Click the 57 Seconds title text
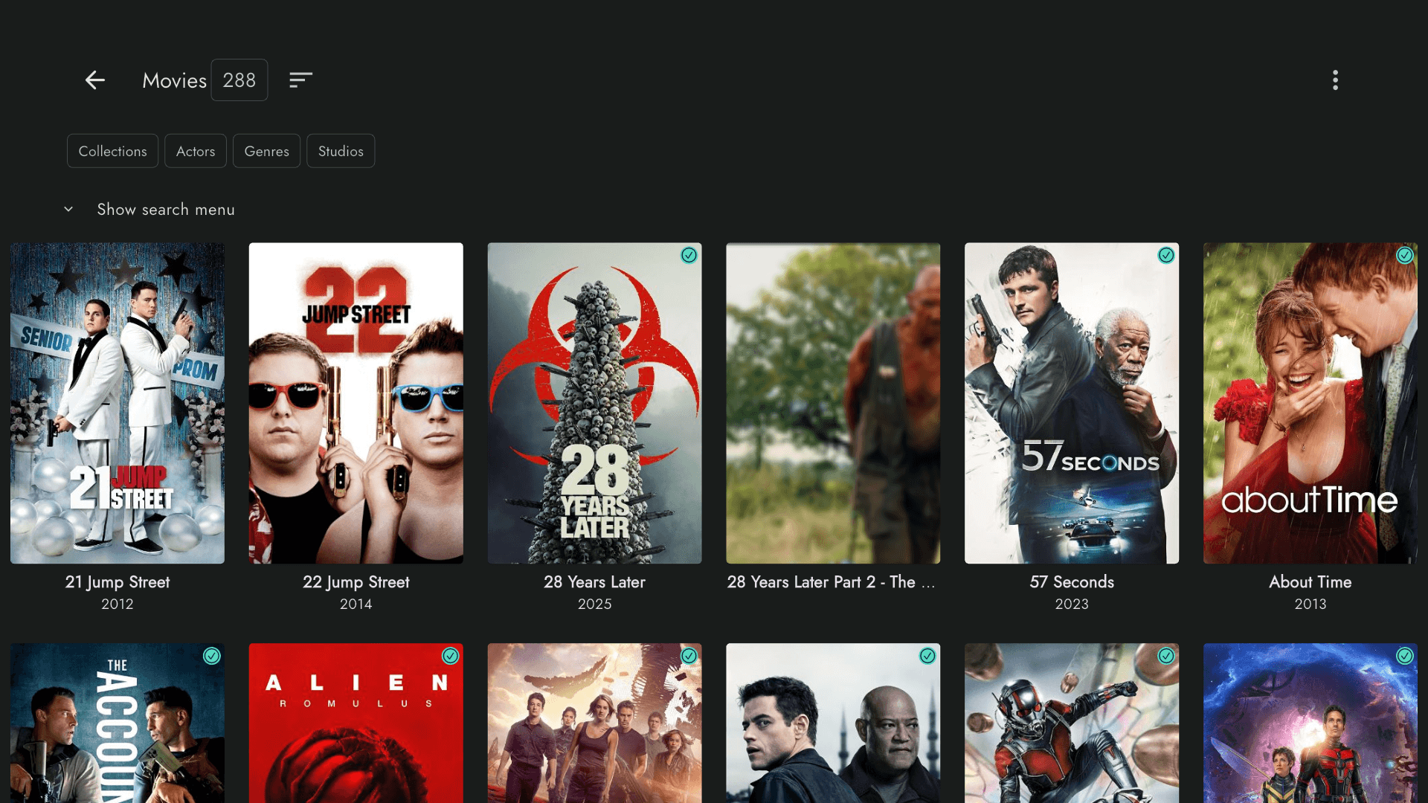The width and height of the screenshot is (1428, 803). (x=1072, y=582)
